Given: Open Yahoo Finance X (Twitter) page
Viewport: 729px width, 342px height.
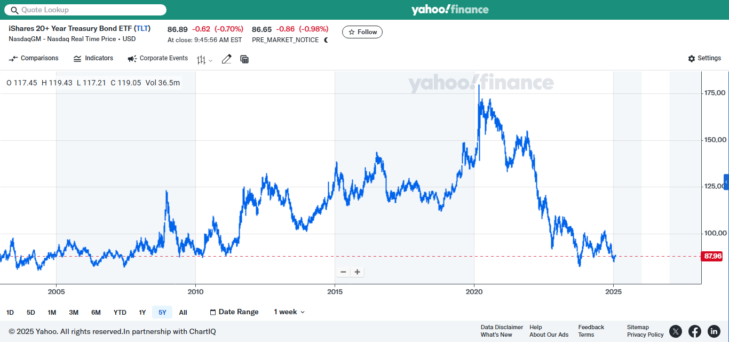Looking at the screenshot, I should pyautogui.click(x=676, y=331).
